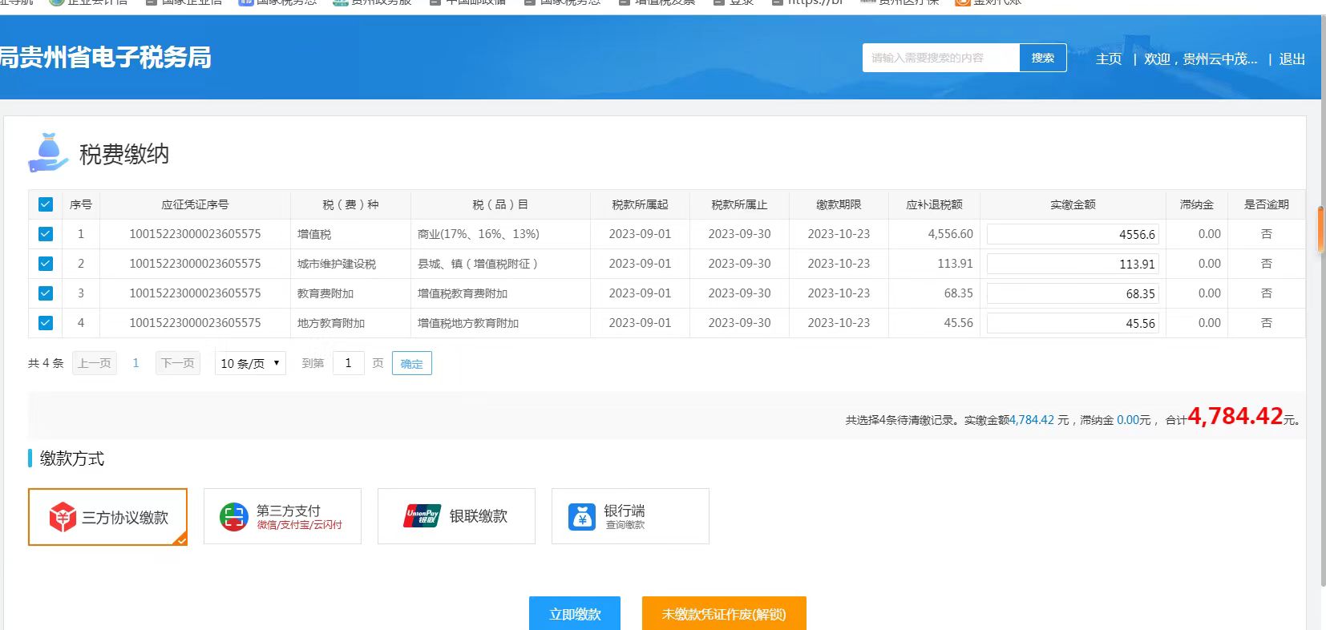The image size is (1326, 630).
Task: Click the 主页 link in header
Action: [1108, 59]
